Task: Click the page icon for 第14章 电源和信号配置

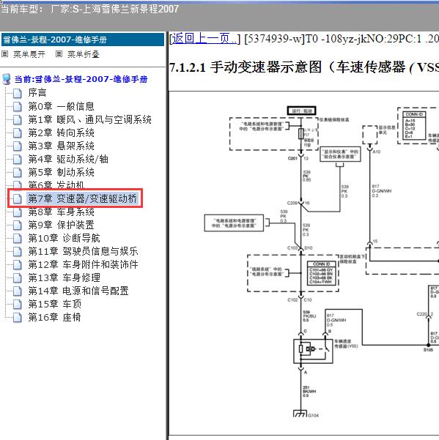Action: click(18, 291)
